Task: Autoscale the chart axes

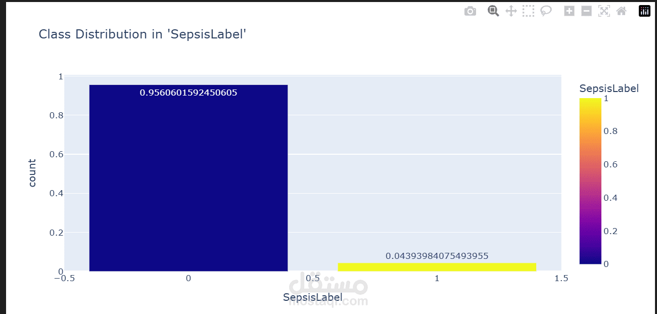Action: (604, 11)
